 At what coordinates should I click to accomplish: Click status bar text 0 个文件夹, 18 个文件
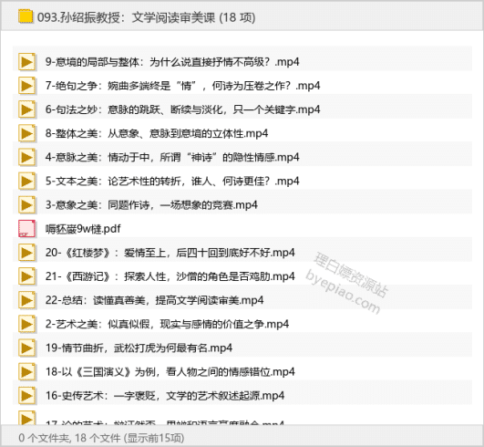pos(69,438)
